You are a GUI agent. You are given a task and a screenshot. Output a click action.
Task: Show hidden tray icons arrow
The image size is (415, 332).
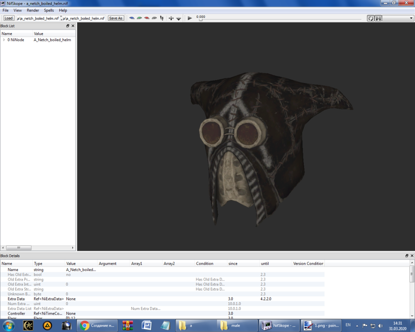click(x=357, y=326)
